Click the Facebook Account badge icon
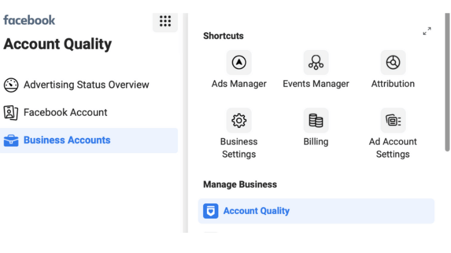Image resolution: width=451 pixels, height=253 pixels. tap(11, 112)
